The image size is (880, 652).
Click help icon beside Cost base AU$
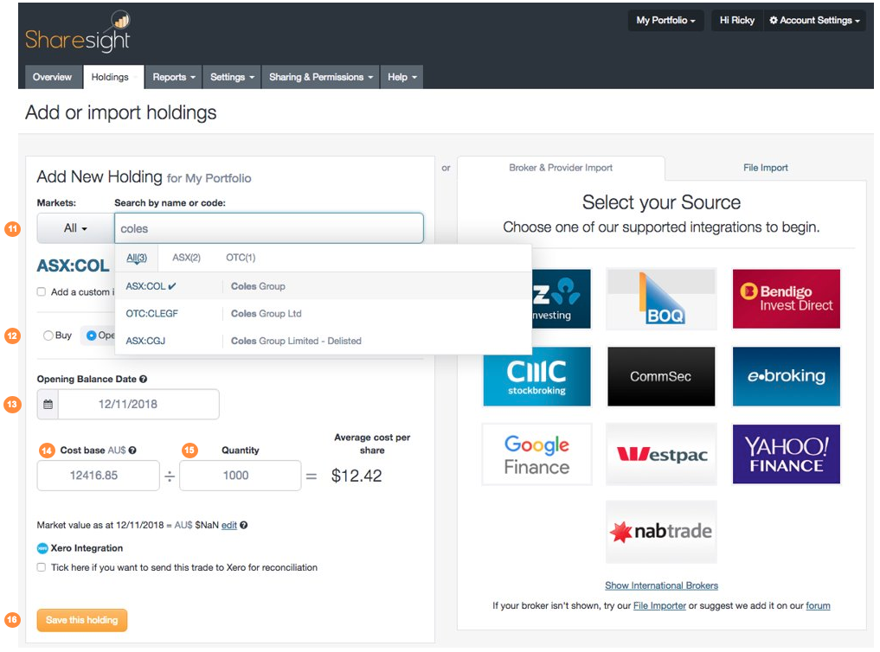(132, 451)
